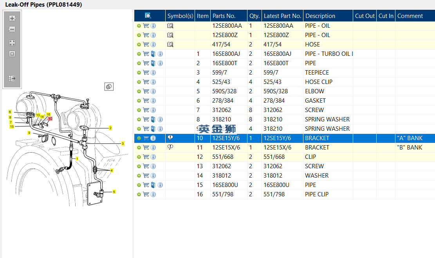
Task: Click callout 3 on the diagram
Action: coord(123,144)
